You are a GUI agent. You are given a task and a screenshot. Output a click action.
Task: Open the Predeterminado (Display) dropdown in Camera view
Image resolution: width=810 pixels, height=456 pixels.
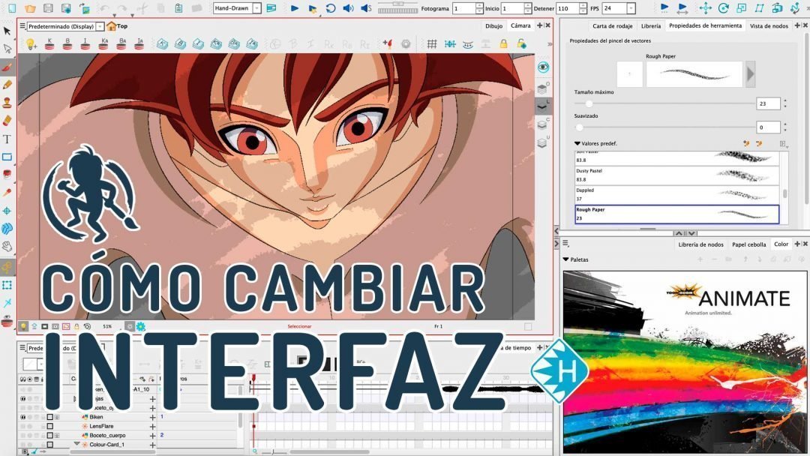pos(100,25)
